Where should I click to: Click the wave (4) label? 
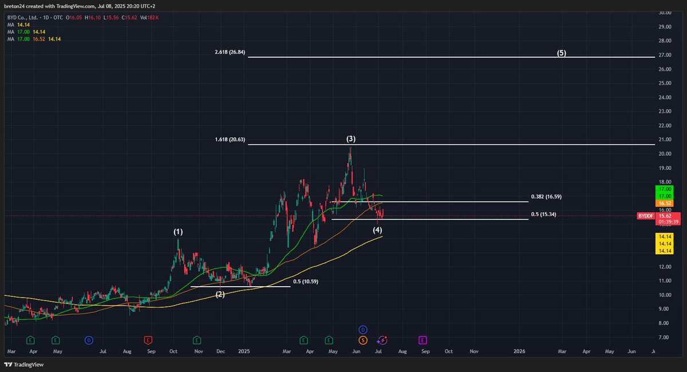pos(377,230)
